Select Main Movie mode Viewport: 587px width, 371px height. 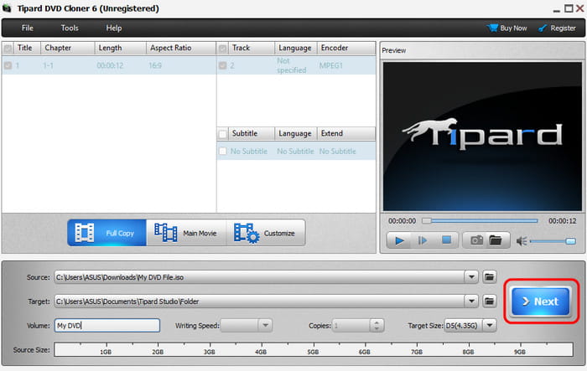(186, 233)
